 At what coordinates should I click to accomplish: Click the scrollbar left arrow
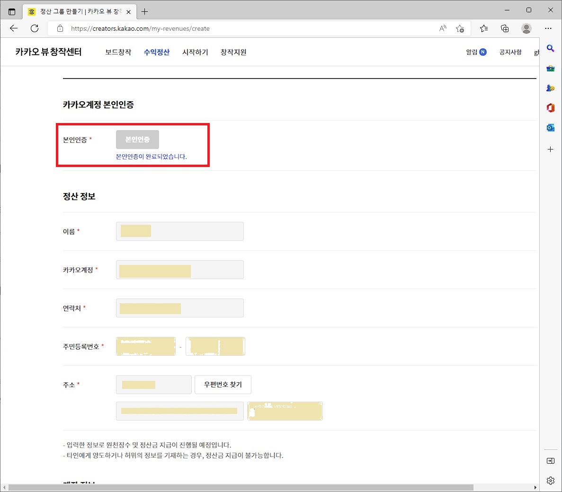coord(4,488)
